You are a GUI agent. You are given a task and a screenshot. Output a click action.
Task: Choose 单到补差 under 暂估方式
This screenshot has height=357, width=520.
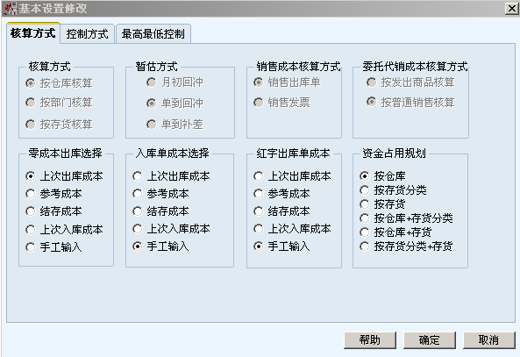click(175, 125)
